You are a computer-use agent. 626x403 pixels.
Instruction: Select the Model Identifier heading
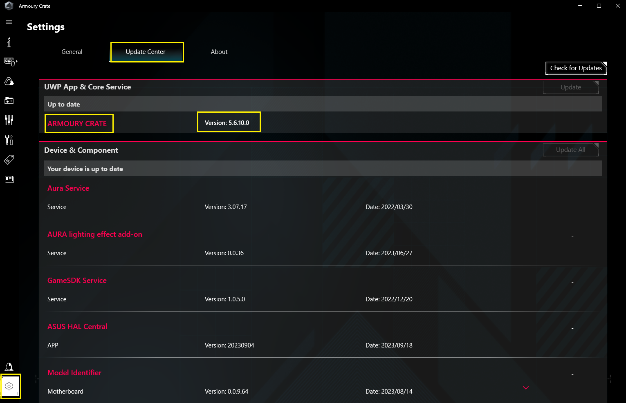(74, 373)
